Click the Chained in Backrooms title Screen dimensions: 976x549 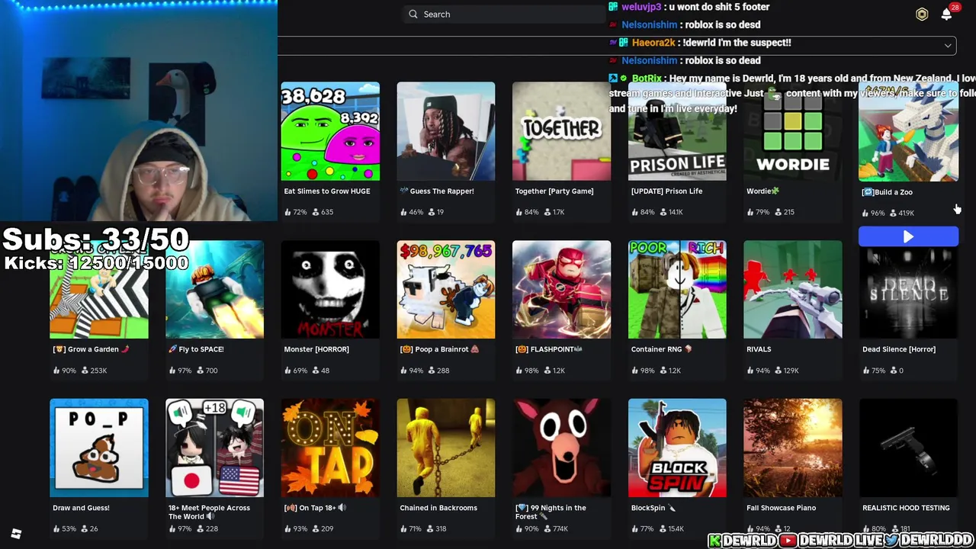click(438, 508)
